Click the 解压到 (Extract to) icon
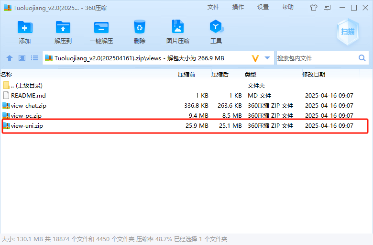The height and width of the screenshot is (245, 373). click(x=63, y=27)
